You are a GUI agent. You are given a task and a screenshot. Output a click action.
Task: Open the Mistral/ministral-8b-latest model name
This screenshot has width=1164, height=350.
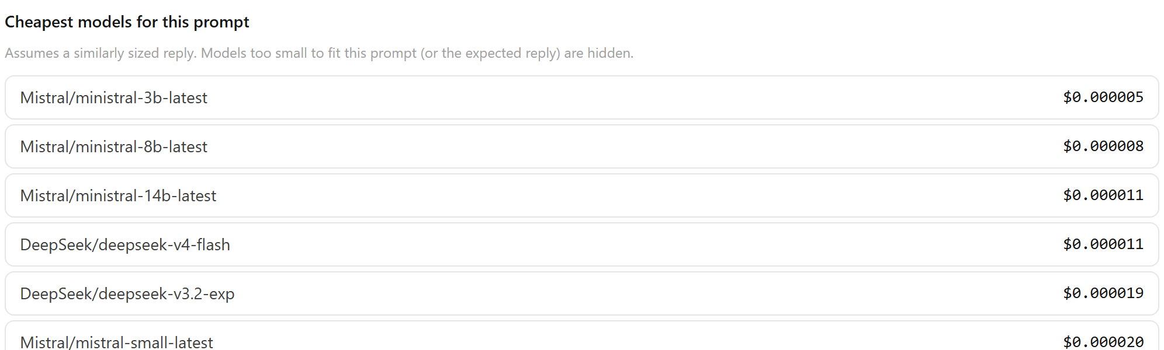click(x=113, y=146)
